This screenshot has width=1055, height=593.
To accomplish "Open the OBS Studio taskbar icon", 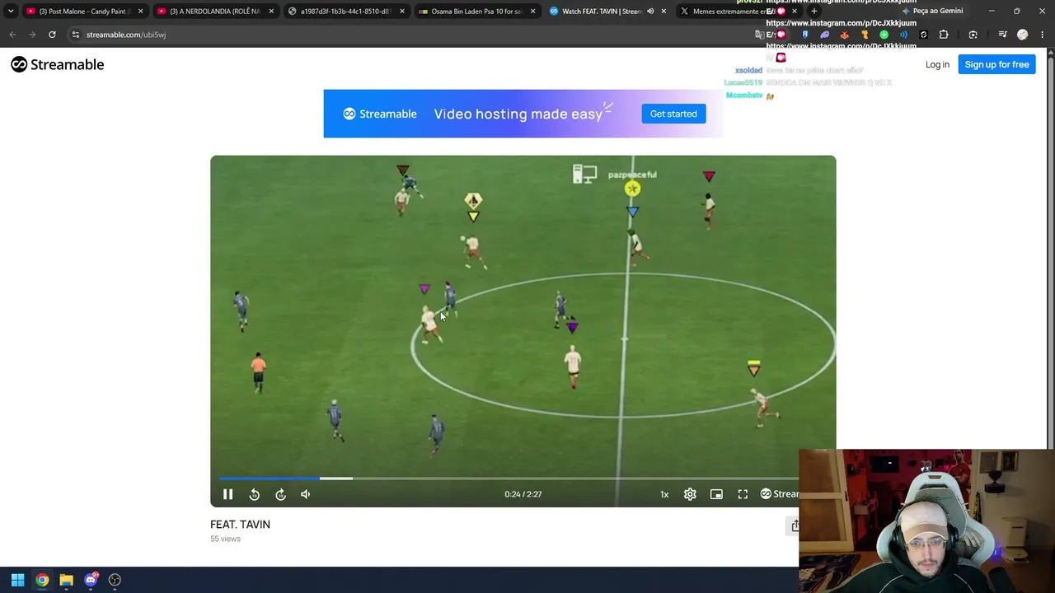I will (115, 580).
